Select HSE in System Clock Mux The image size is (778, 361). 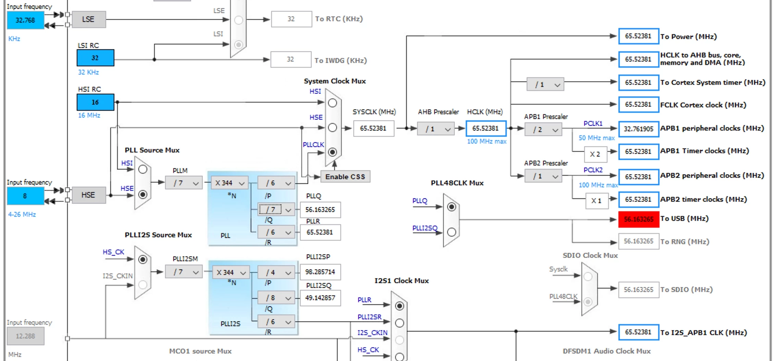pyautogui.click(x=332, y=128)
